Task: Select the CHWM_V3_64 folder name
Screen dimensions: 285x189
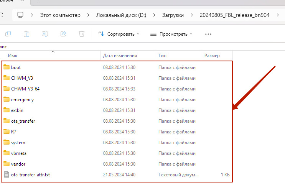Action: click(25, 89)
